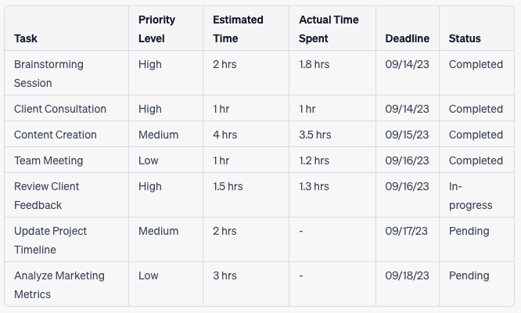Click the 1.5 hrs estimated time cell

coord(246,195)
